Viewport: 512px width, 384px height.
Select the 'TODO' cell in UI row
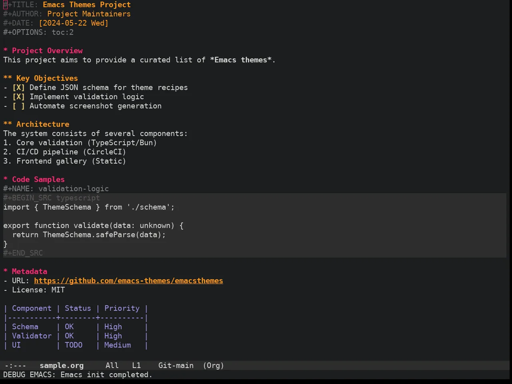(x=74, y=345)
